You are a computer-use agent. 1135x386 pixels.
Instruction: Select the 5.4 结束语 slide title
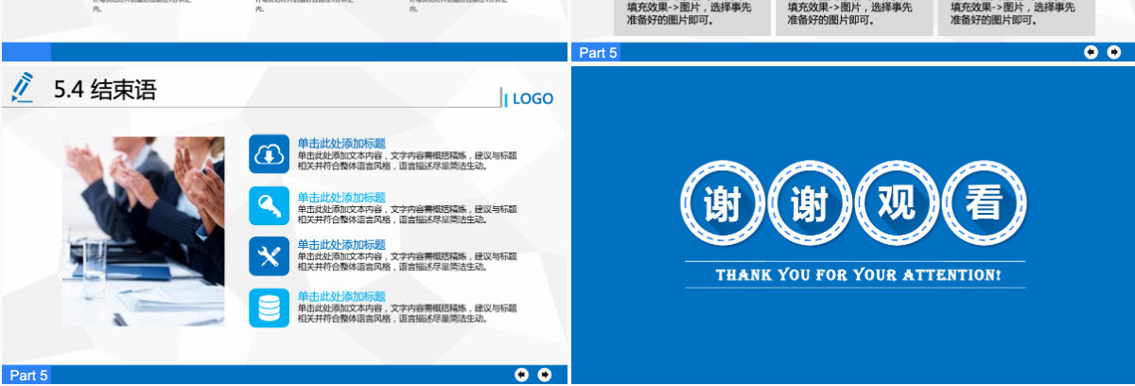point(105,90)
